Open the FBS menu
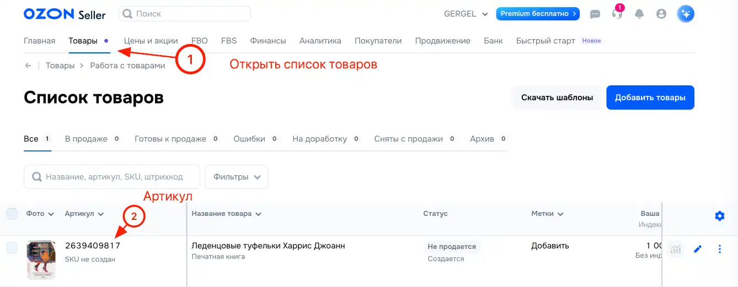The height and width of the screenshot is (287, 738). (x=229, y=41)
